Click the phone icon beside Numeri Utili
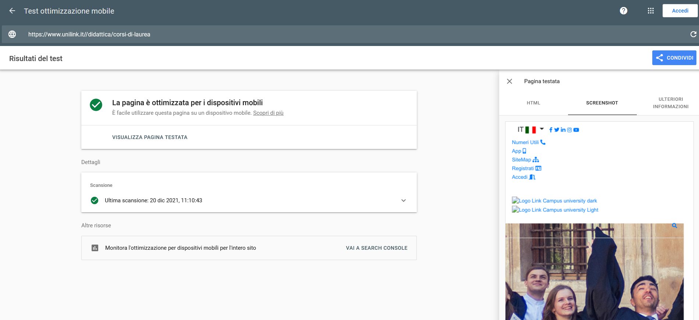699x320 pixels. tap(543, 142)
